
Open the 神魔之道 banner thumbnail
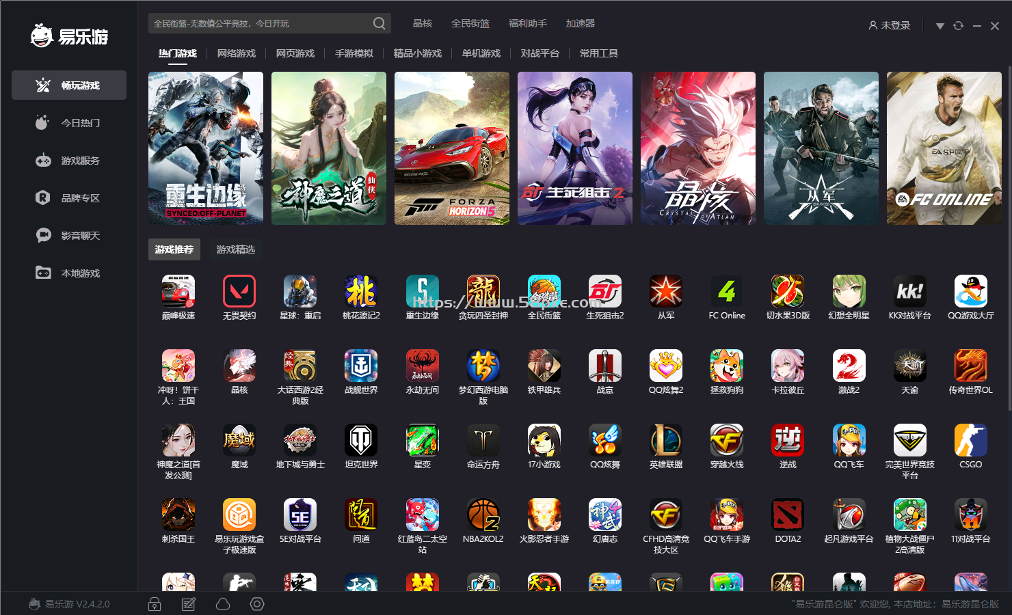(x=329, y=148)
